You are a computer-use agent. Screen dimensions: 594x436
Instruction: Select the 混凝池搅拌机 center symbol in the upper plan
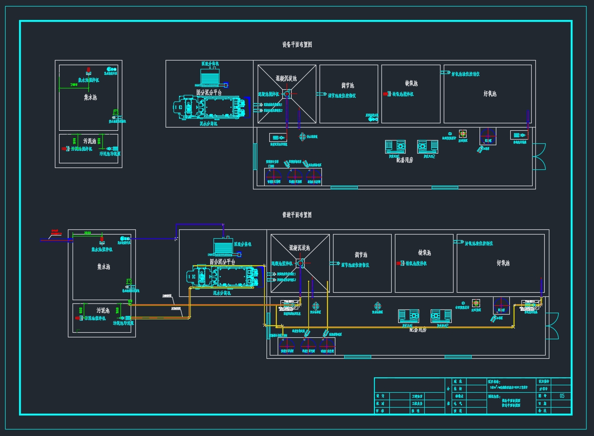(x=287, y=94)
